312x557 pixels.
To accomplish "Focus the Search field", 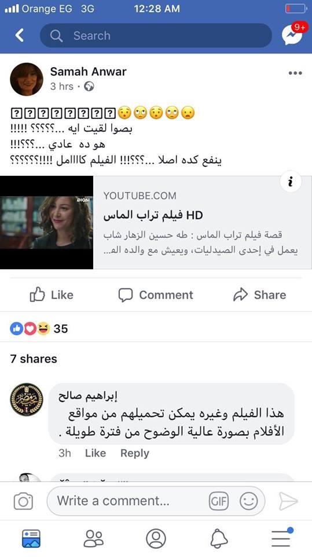I will (156, 35).
